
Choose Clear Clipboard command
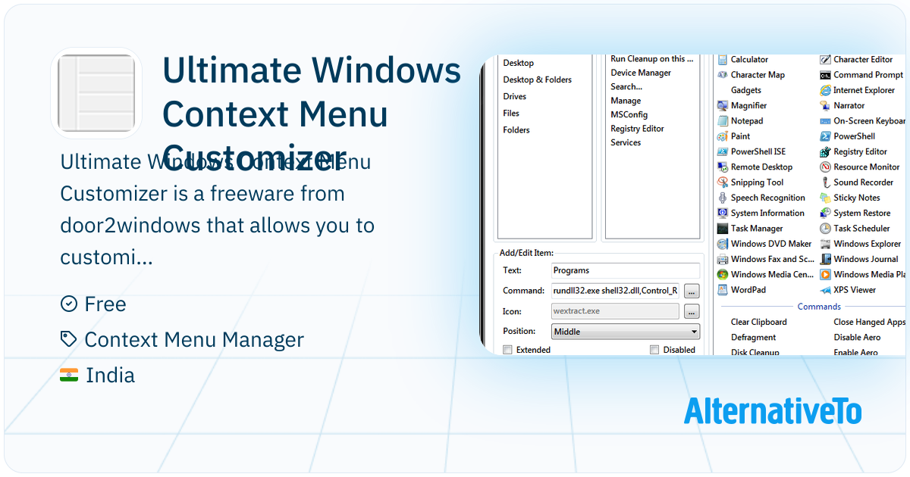[758, 322]
